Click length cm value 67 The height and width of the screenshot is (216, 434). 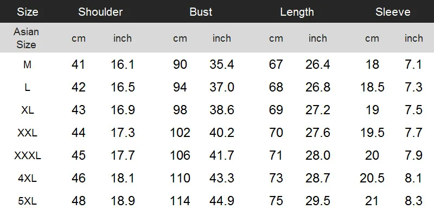pos(276,64)
